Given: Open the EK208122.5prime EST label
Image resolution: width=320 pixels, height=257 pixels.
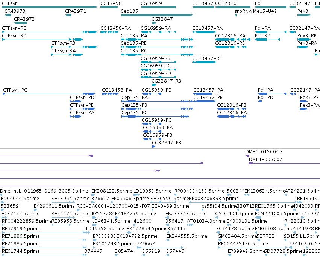Looking at the screenshot, I should (x=112, y=191).
